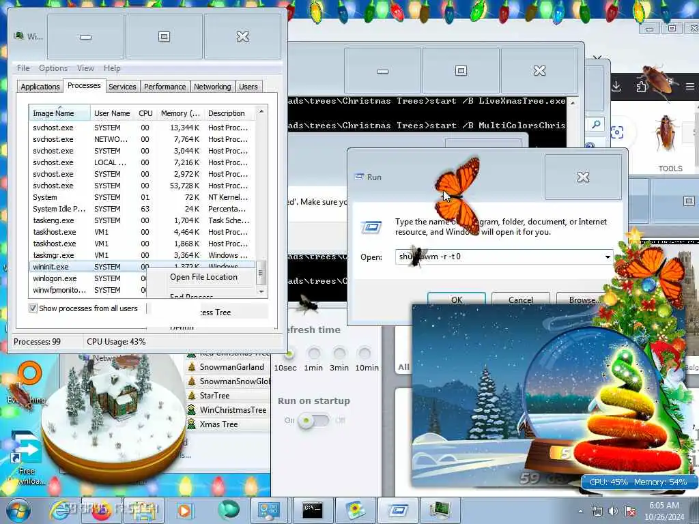Click Cancel in the Run dialog
Screen dimensions: 699x524
tap(521, 300)
